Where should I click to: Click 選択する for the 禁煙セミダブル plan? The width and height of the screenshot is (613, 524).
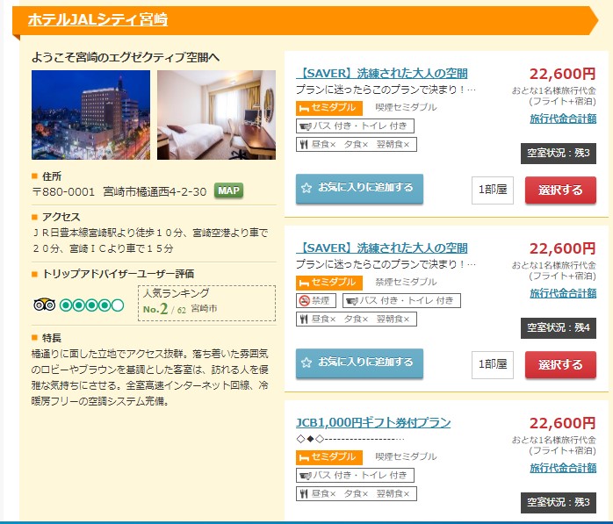[x=560, y=365]
